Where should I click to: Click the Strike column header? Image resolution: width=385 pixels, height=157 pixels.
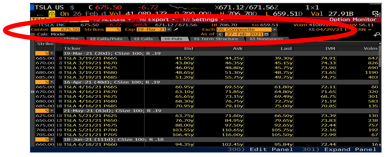[x=45, y=44]
